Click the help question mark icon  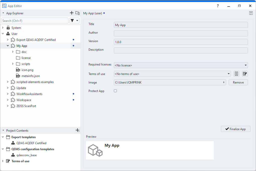[x=218, y=6]
